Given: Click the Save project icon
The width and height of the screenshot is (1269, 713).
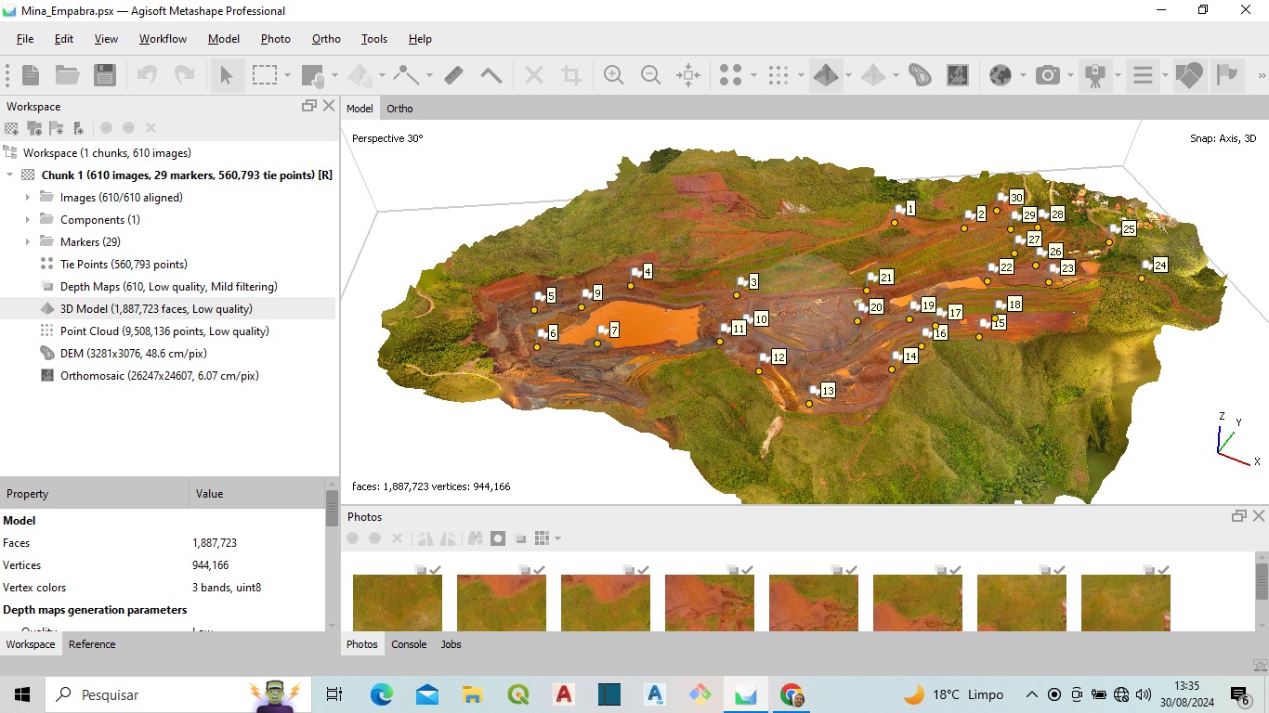Looking at the screenshot, I should click(105, 75).
